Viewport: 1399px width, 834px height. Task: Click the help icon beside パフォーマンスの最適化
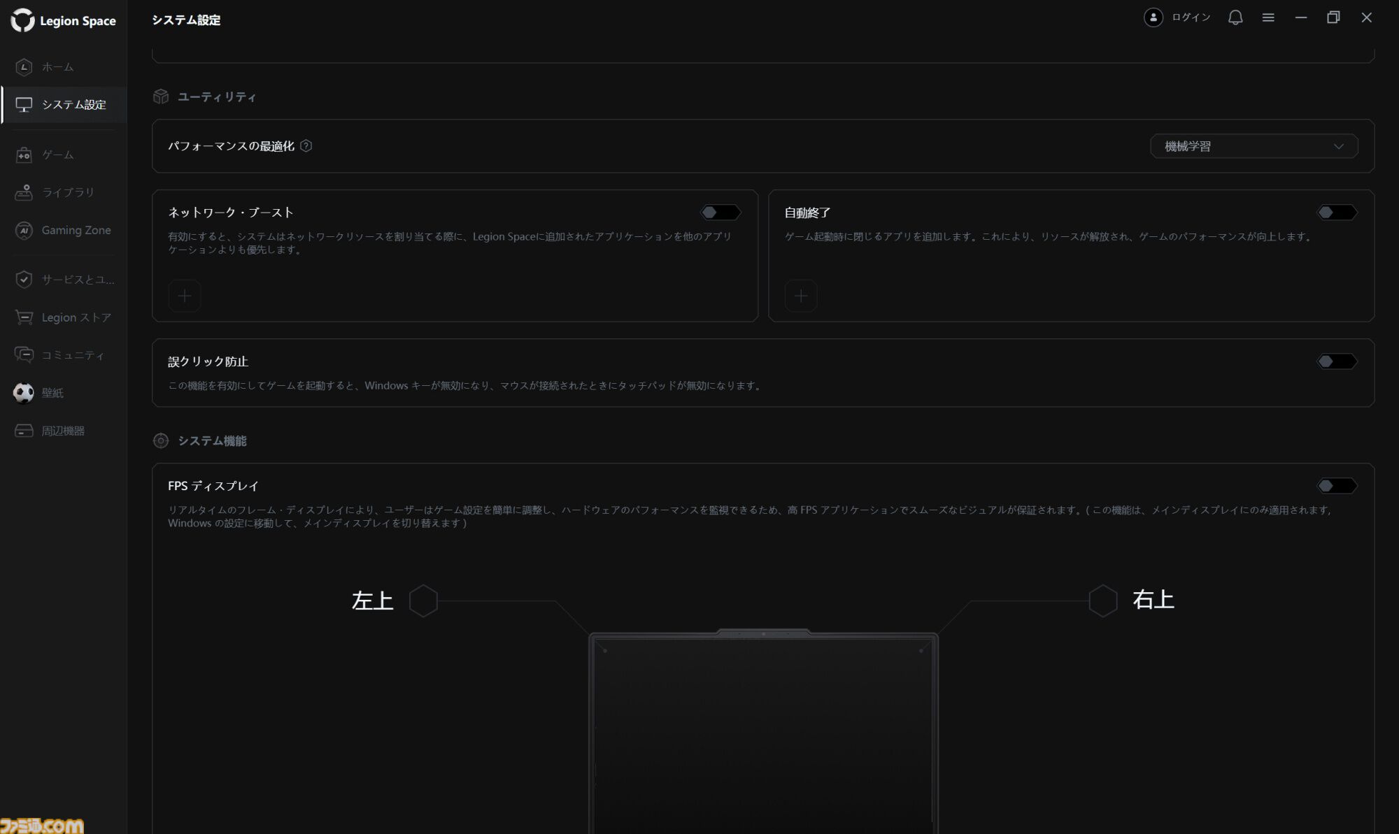coord(306,146)
